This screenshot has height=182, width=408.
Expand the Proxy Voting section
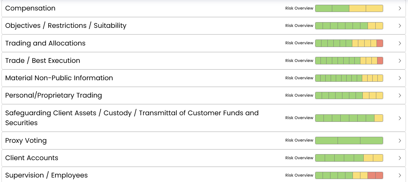[400, 140]
